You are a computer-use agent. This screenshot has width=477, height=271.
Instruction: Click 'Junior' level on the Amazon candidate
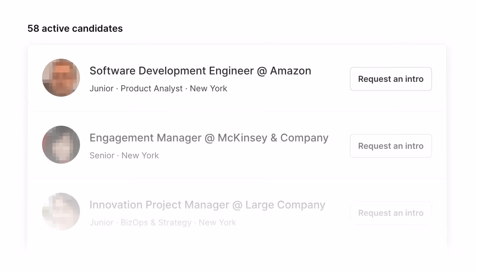click(102, 88)
